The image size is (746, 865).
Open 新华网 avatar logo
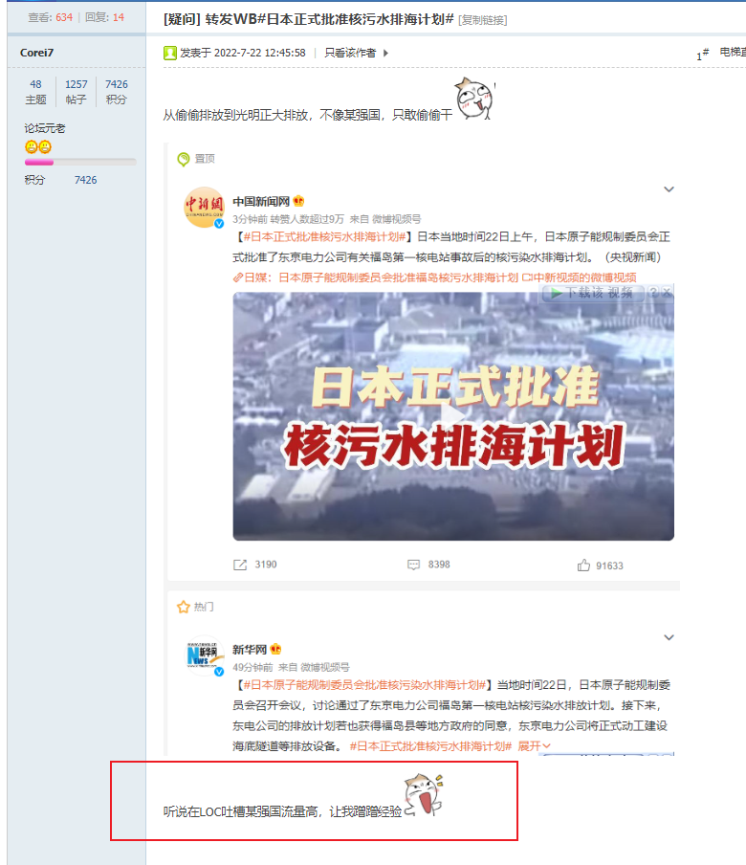(204, 655)
